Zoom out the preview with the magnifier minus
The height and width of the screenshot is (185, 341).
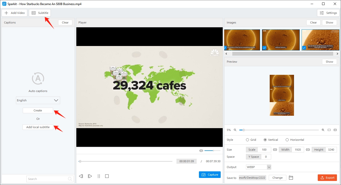coord(235,130)
